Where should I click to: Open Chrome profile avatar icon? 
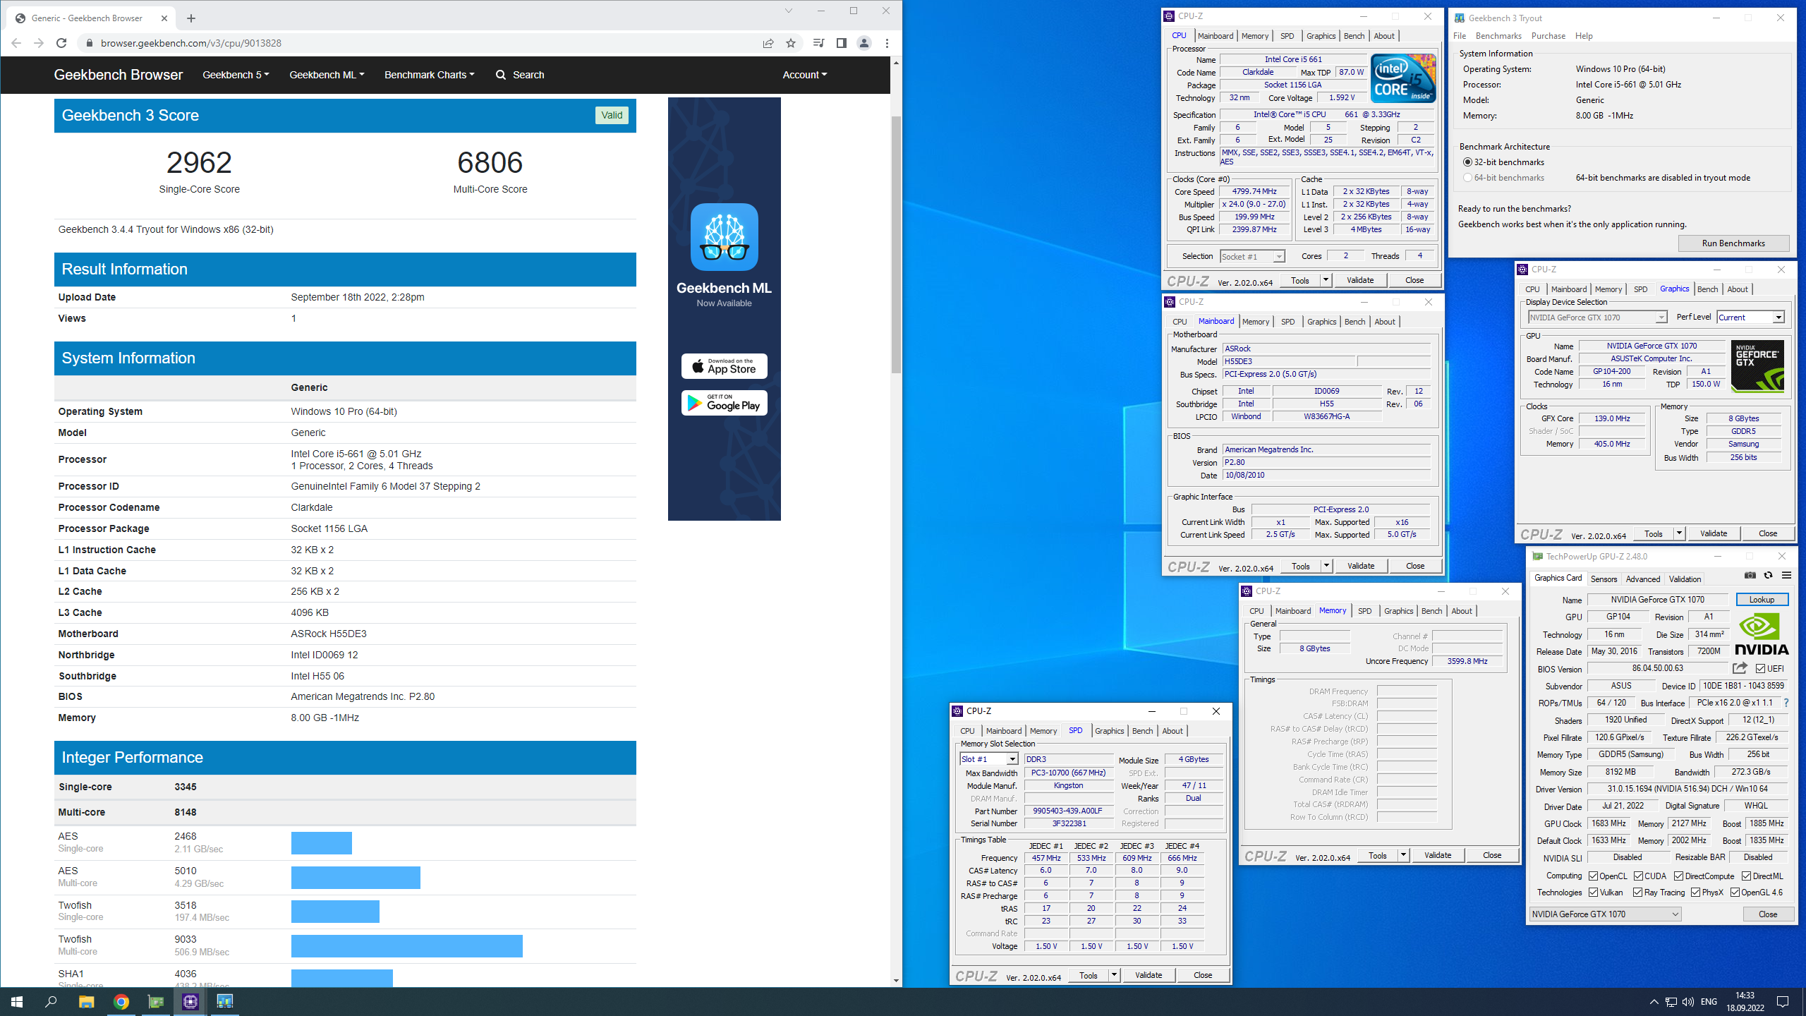tap(864, 43)
